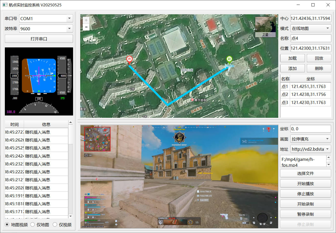Zoom out the map with minus button
The height and width of the screenshot is (233, 336).
click(86, 27)
